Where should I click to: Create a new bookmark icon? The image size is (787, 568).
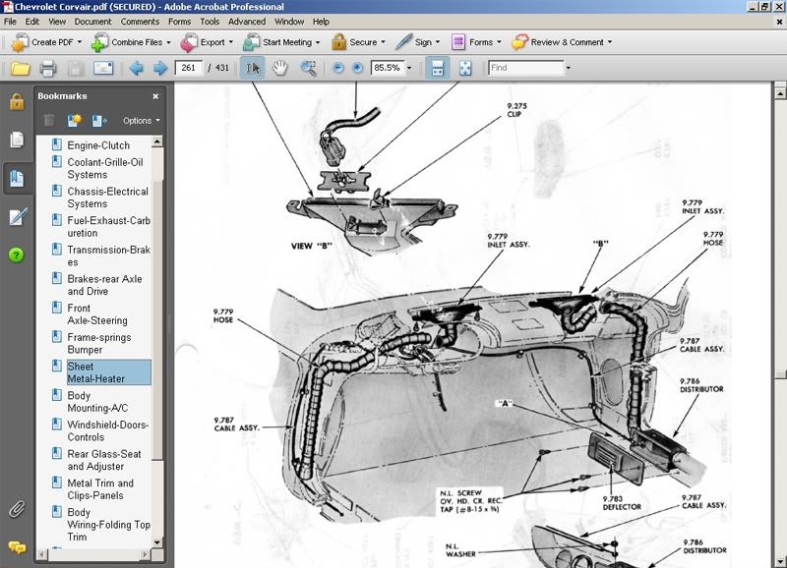pos(75,120)
